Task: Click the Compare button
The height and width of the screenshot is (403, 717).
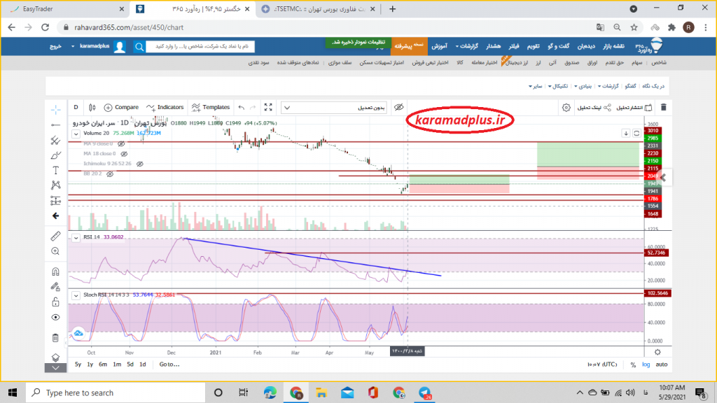Action: [x=121, y=107]
